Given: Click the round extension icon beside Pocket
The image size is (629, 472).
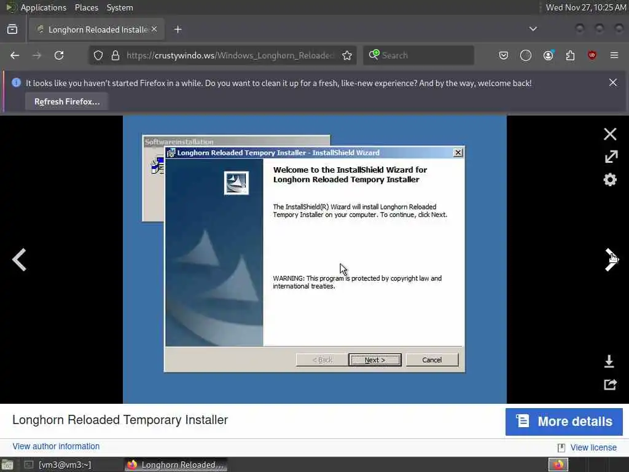Looking at the screenshot, I should 526,55.
